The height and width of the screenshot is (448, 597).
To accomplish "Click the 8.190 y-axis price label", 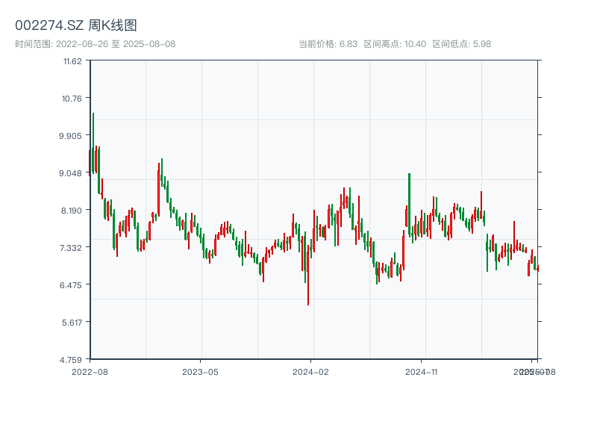I will (72, 210).
